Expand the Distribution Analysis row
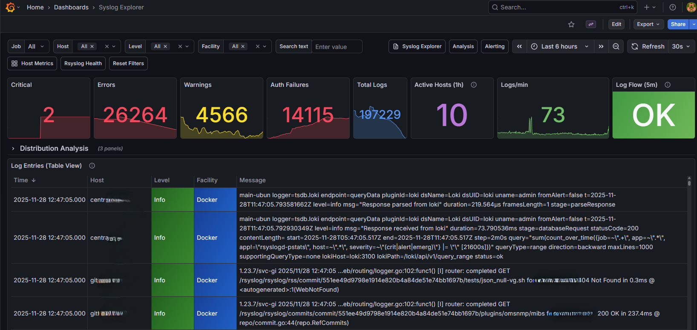The image size is (697, 330). (13, 149)
